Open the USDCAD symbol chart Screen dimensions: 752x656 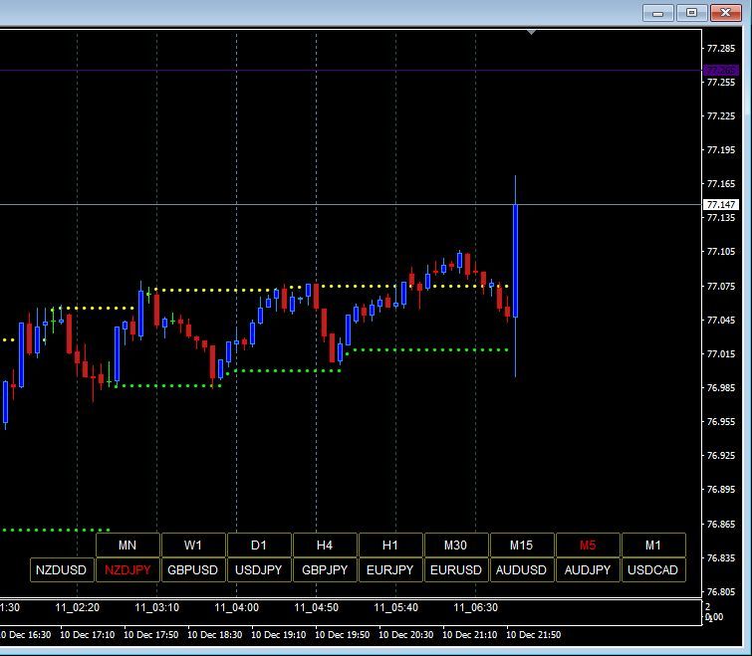[x=653, y=569]
